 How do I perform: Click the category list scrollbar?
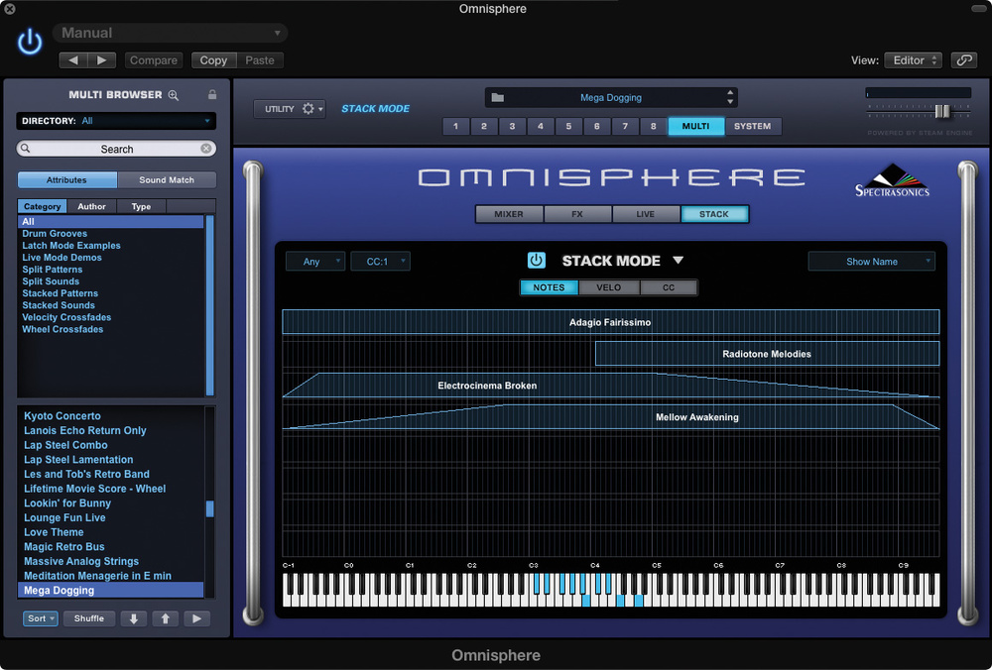click(210, 305)
